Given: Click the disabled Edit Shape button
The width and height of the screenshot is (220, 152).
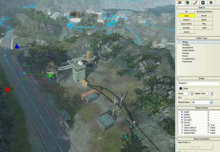Looking at the screenshot, I should pos(195,147).
